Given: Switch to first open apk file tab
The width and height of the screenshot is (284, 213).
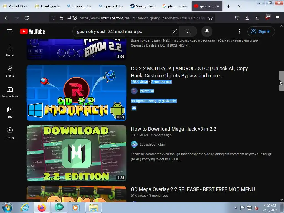Looking at the screenshot, I should 80,6.
